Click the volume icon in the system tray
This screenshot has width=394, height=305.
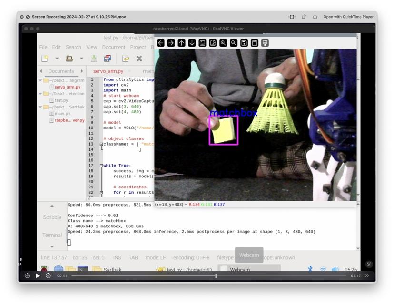[x=335, y=269]
